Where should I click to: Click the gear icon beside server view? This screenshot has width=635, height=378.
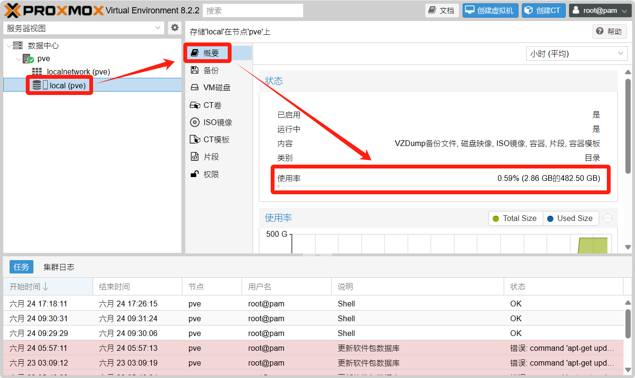[175, 28]
